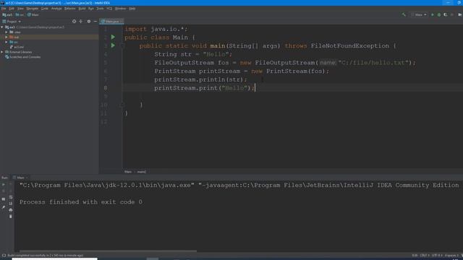
Task: Click the Run console horizontal scrollbar
Action: (x=108, y=251)
